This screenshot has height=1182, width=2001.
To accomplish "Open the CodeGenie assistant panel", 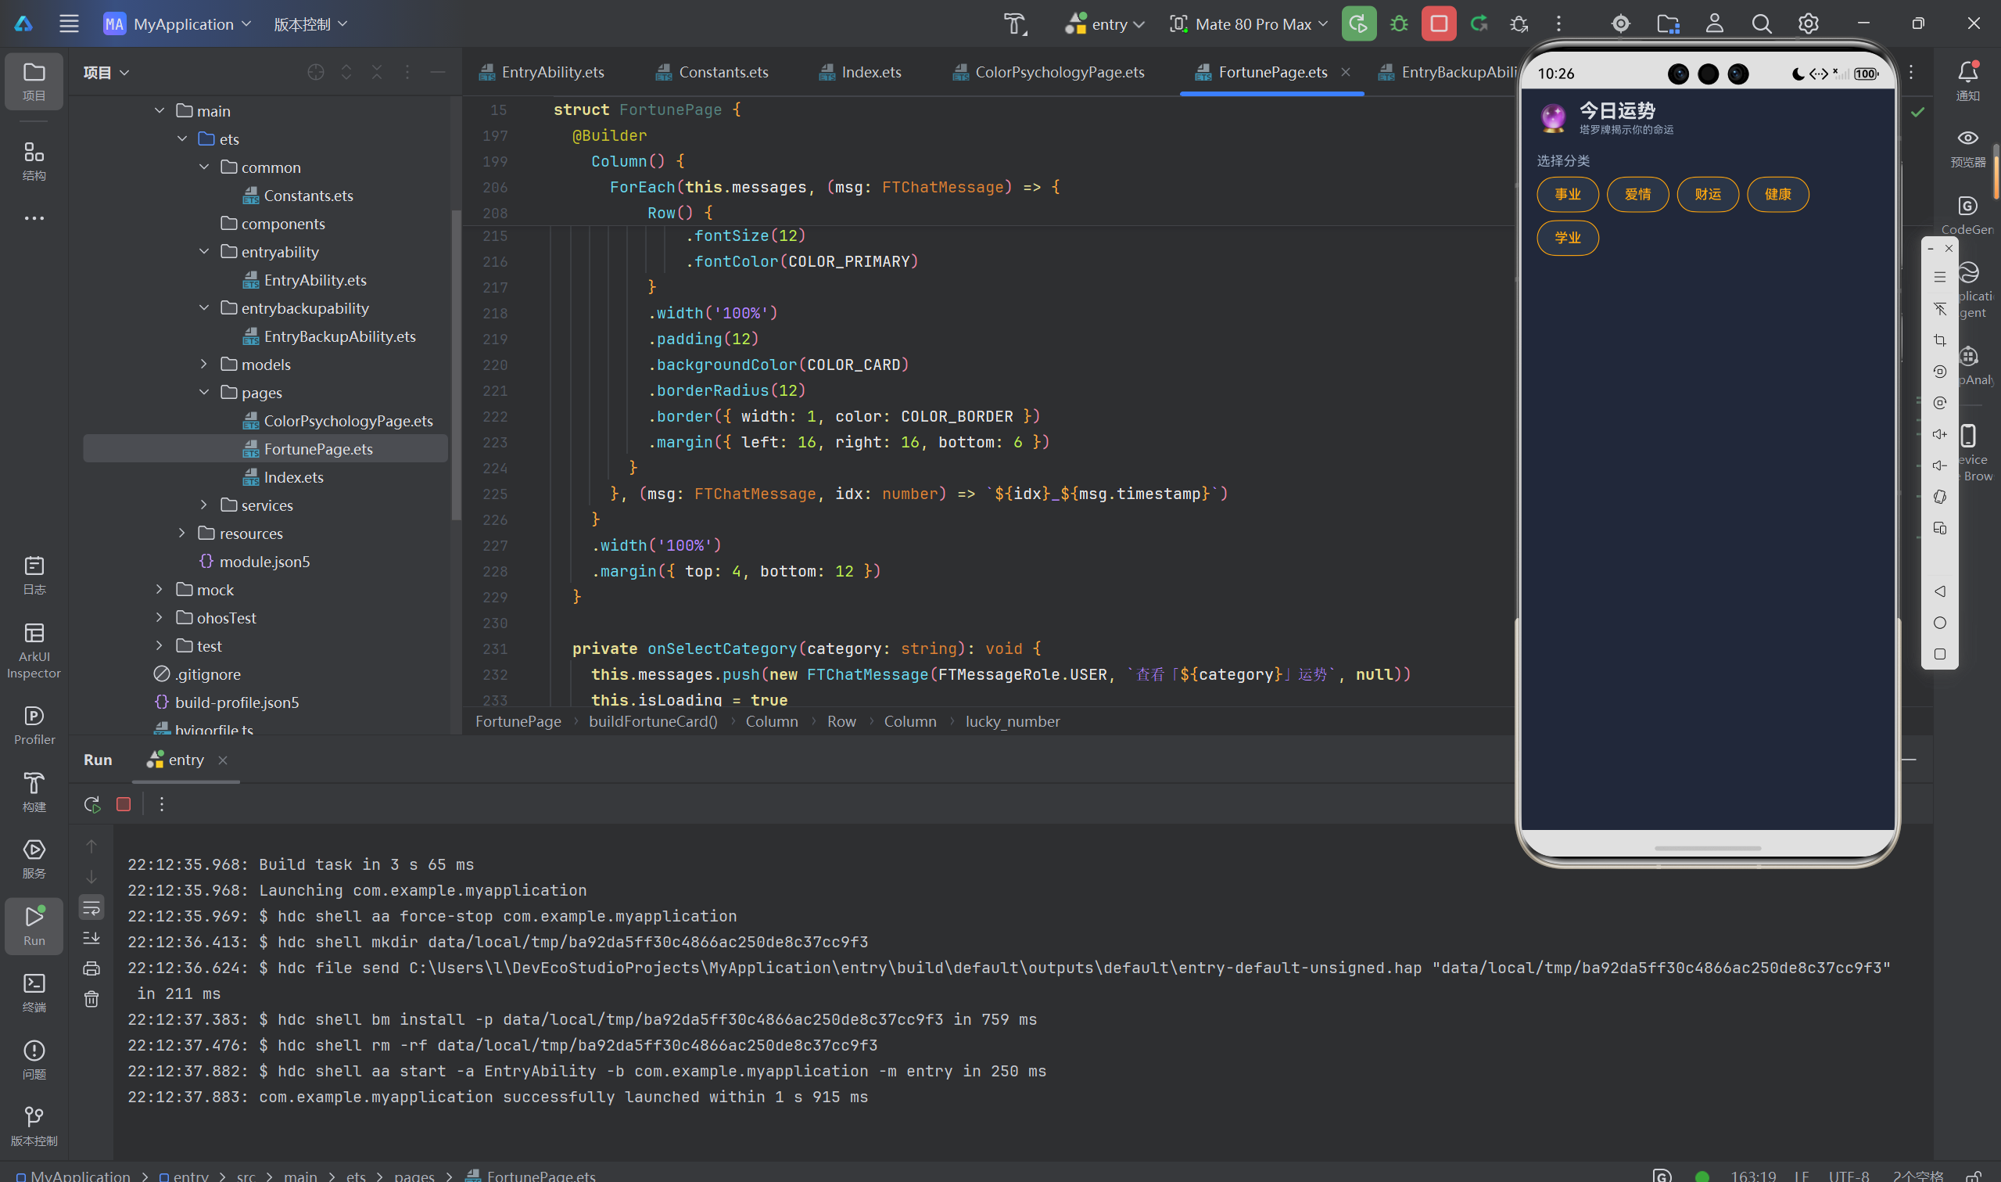I will [x=1967, y=215].
